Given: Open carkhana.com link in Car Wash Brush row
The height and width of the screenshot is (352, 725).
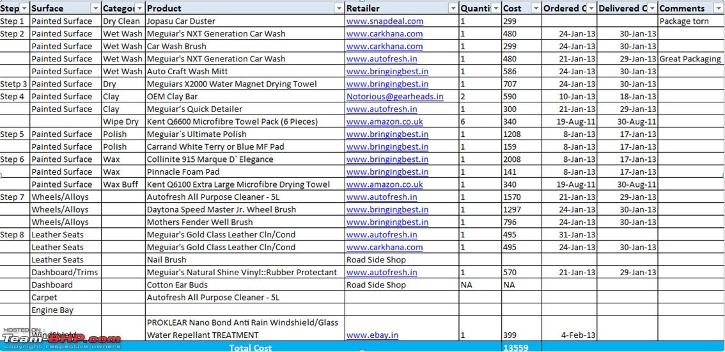Looking at the screenshot, I should [x=384, y=46].
